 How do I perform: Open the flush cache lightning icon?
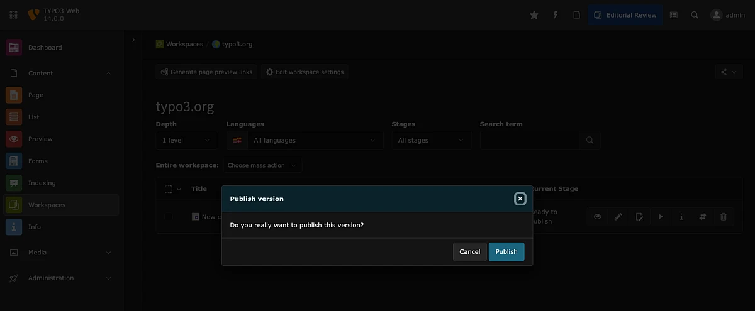(556, 15)
